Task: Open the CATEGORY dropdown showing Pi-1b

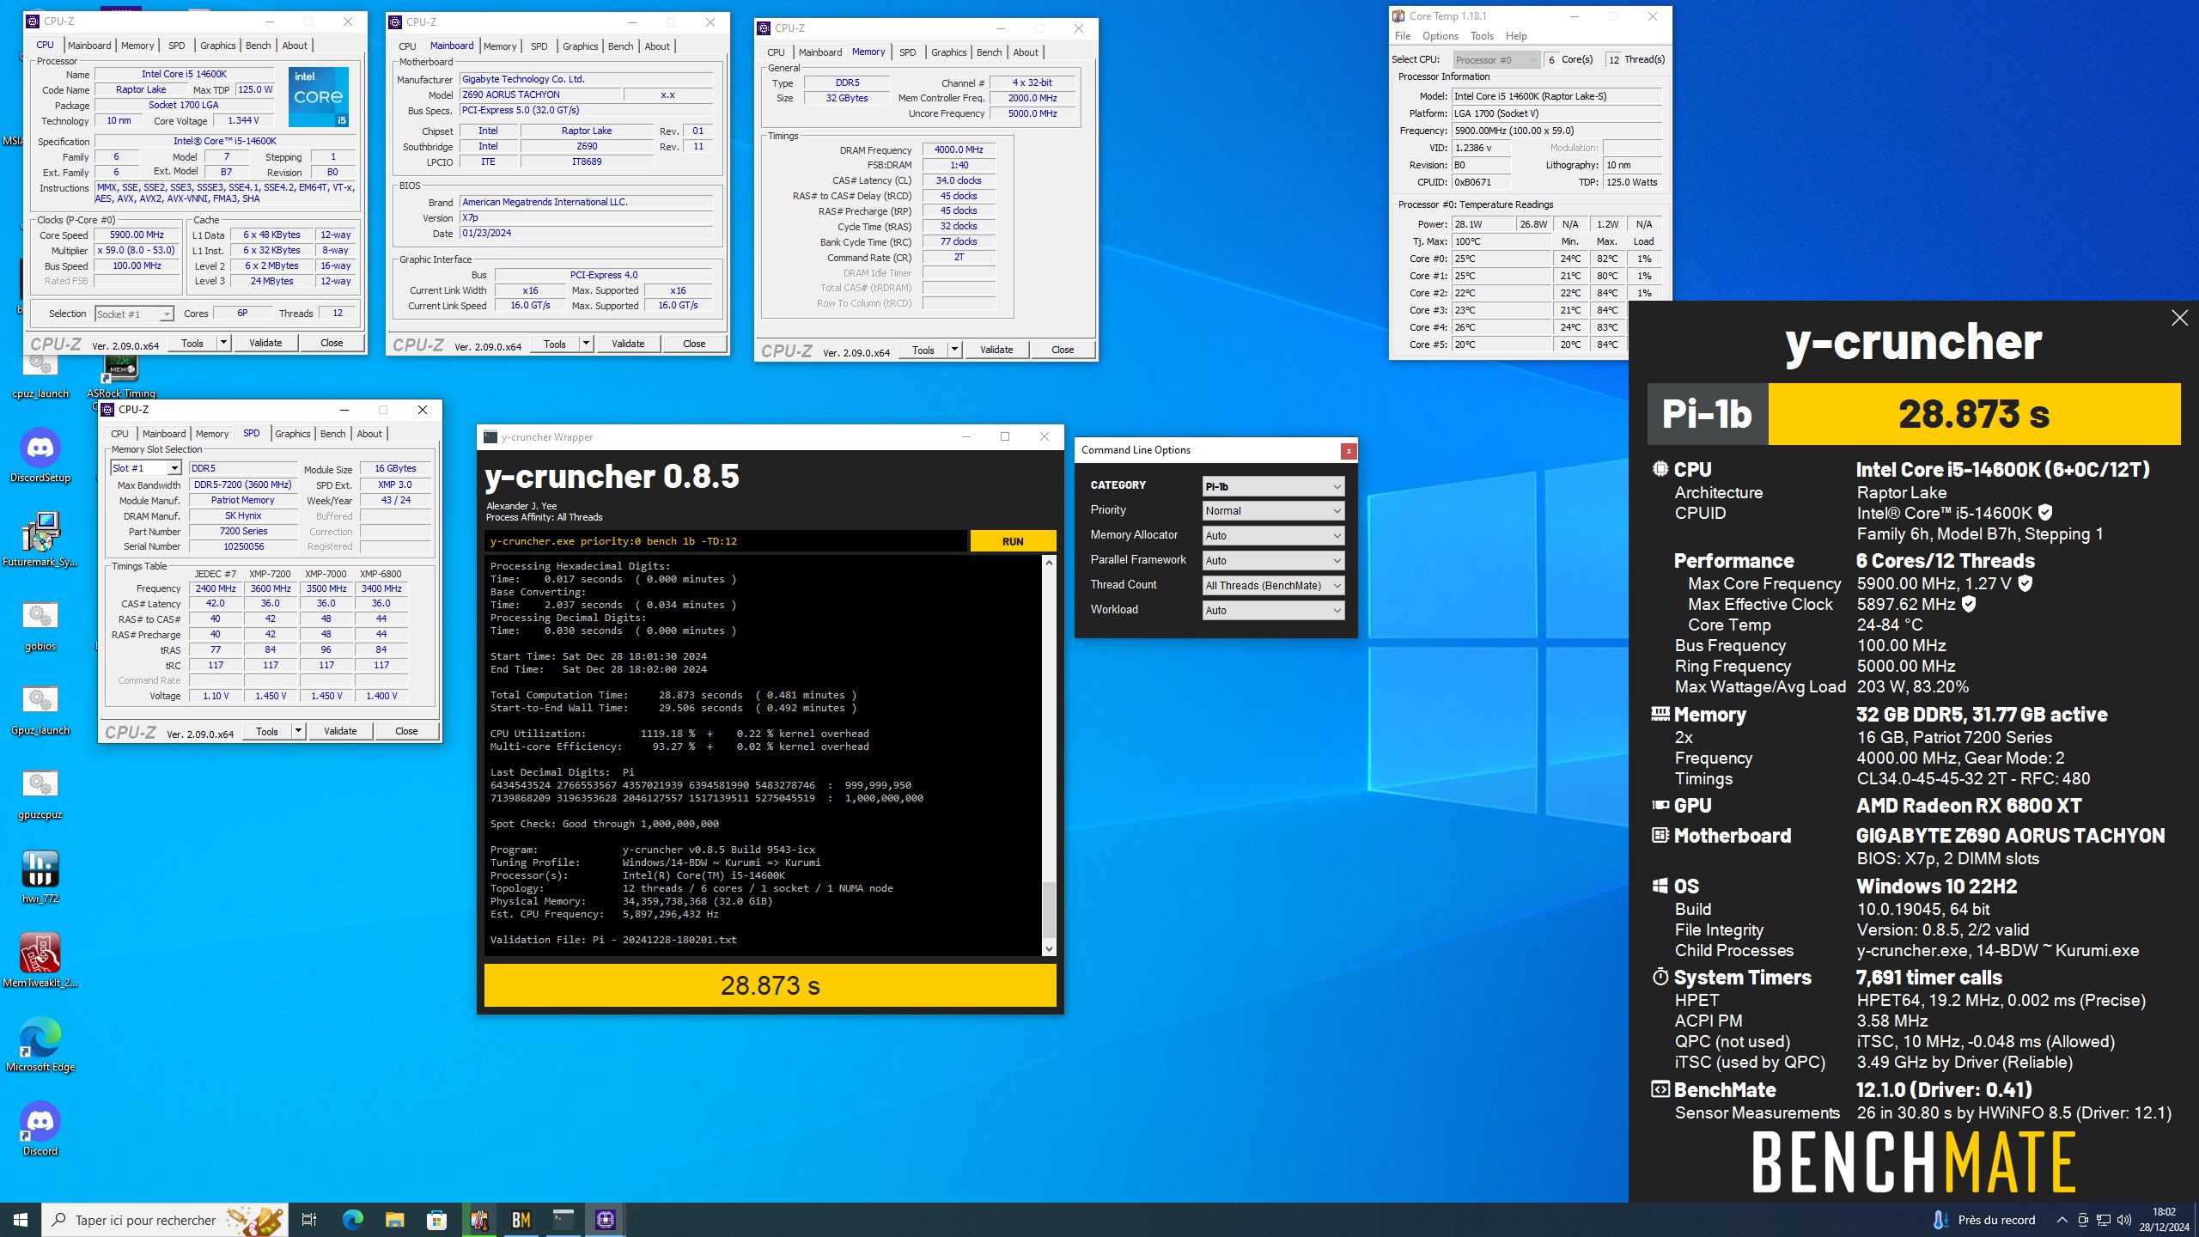Action: [x=1273, y=486]
